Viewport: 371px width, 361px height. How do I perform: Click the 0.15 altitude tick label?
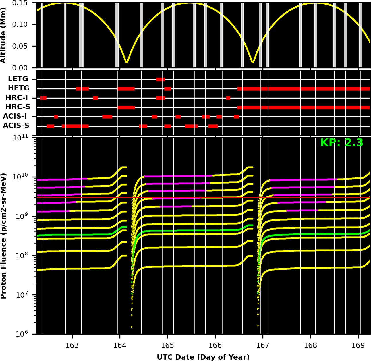point(20,3)
